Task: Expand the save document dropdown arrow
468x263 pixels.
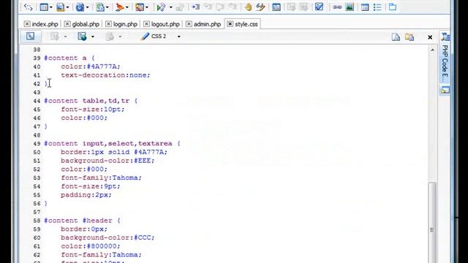Action: 68,7
